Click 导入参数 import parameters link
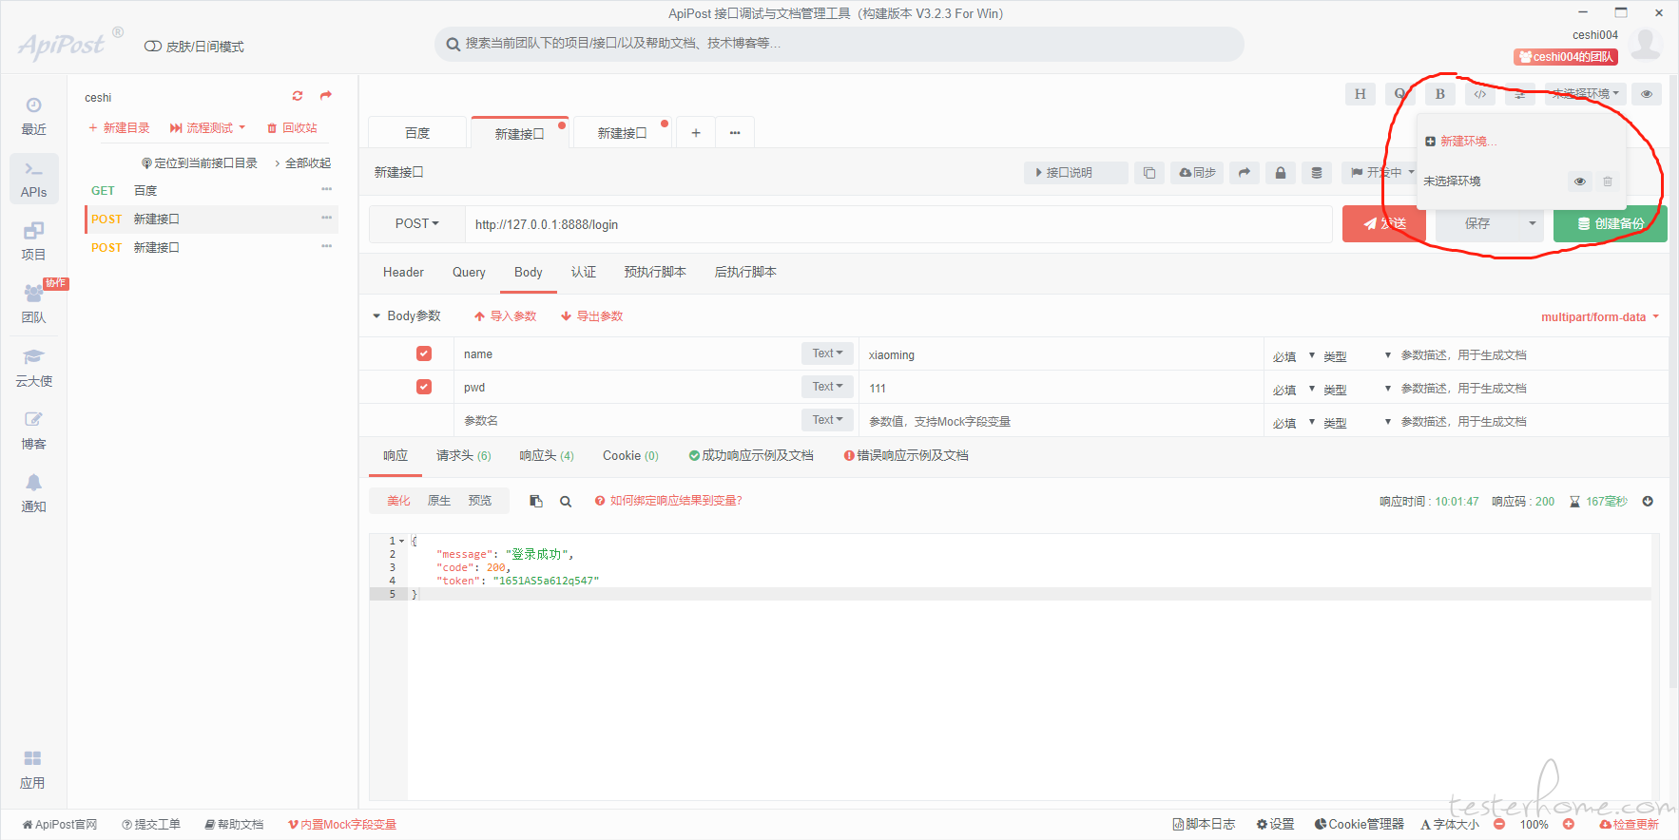Viewport: 1679px width, 840px height. tap(505, 316)
